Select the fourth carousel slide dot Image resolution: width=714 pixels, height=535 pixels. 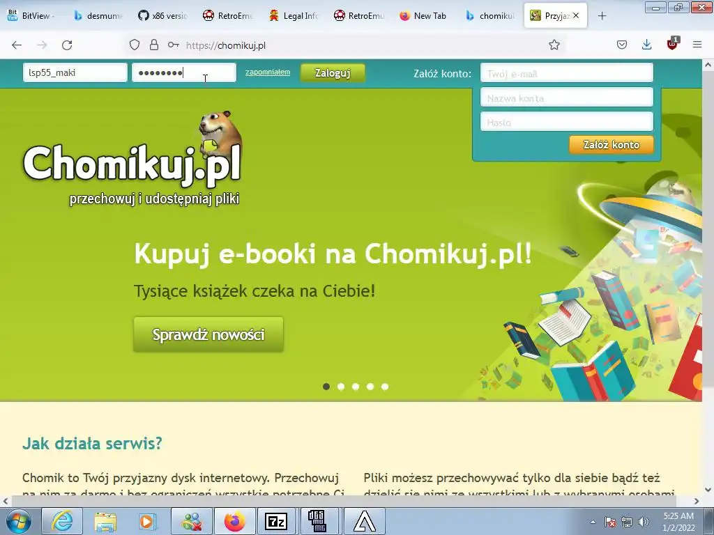370,387
